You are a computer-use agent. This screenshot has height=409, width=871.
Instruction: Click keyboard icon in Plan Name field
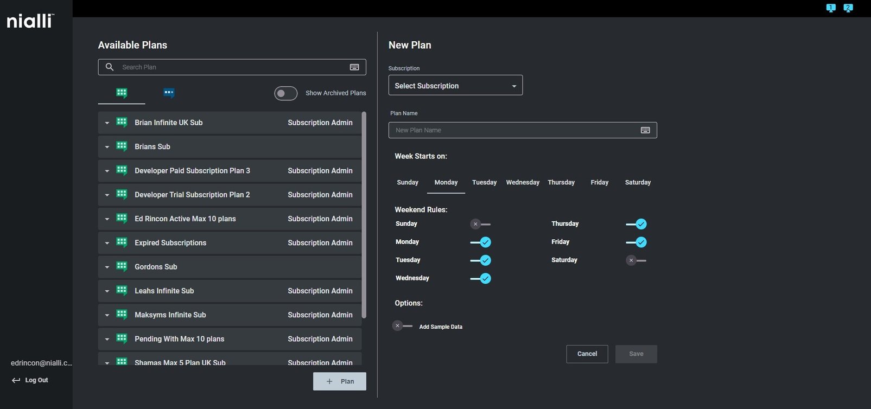[645, 130]
